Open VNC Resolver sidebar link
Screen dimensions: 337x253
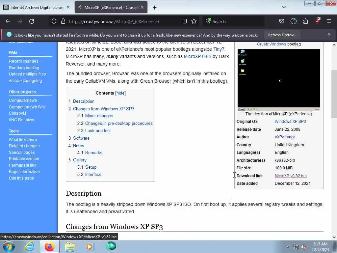tap(21, 120)
